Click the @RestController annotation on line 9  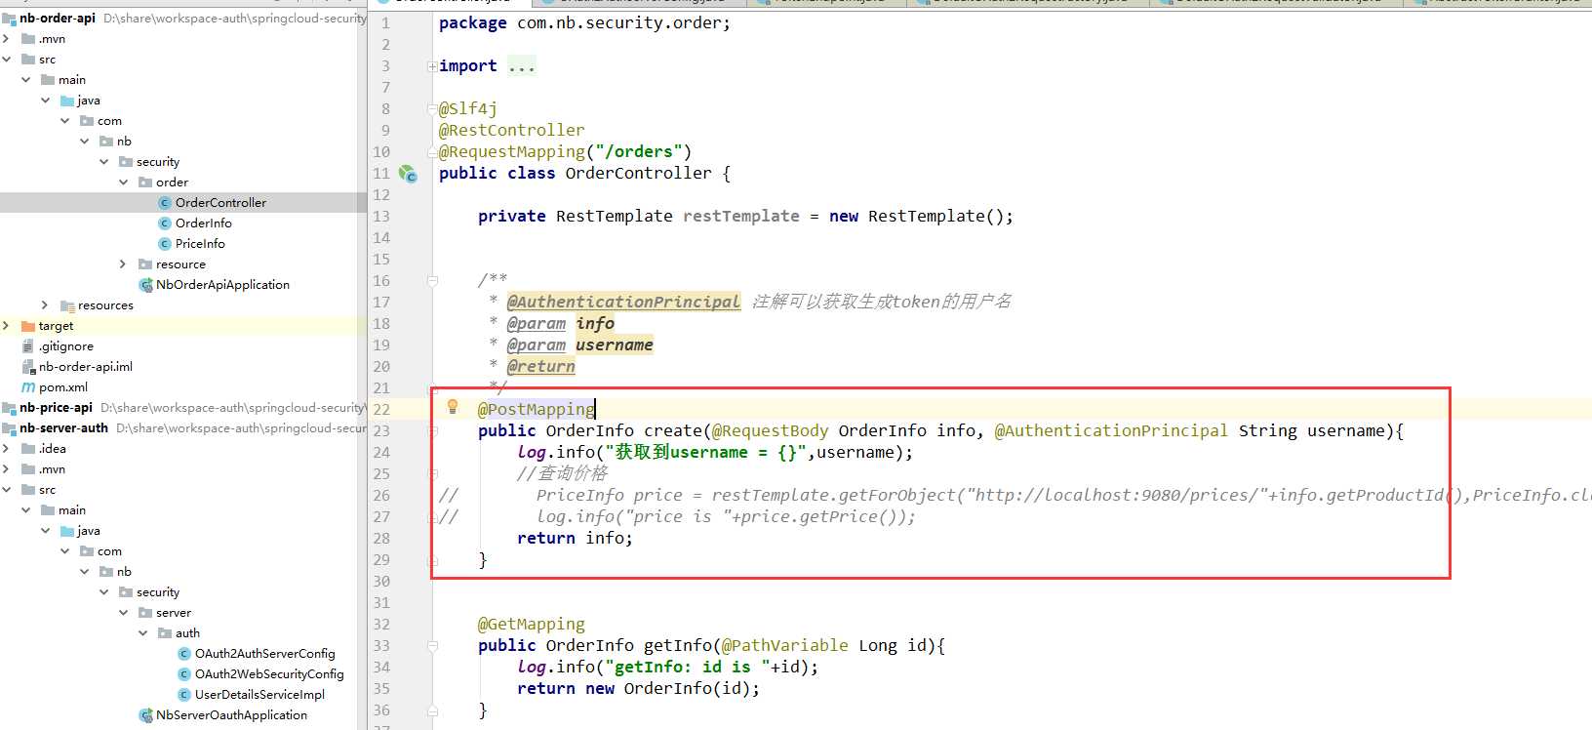(512, 130)
